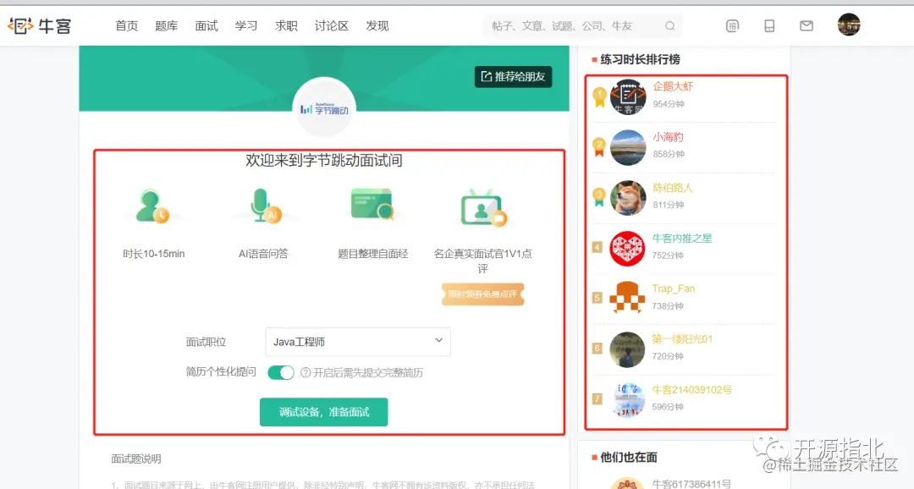Disable the 简历个性化提问 toggle
This screenshot has height=489, width=914.
coord(281,372)
